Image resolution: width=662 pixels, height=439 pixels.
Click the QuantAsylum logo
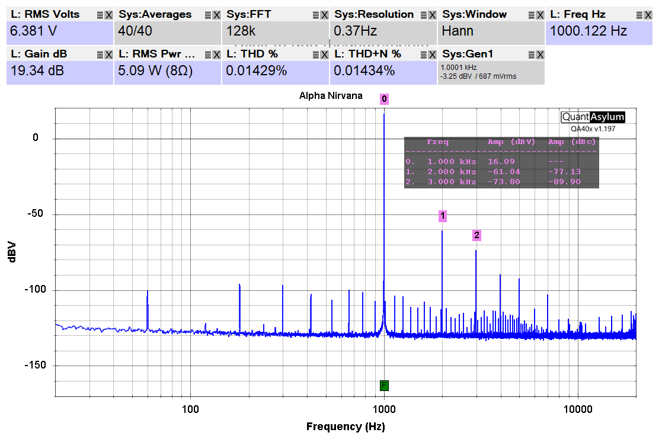point(593,117)
